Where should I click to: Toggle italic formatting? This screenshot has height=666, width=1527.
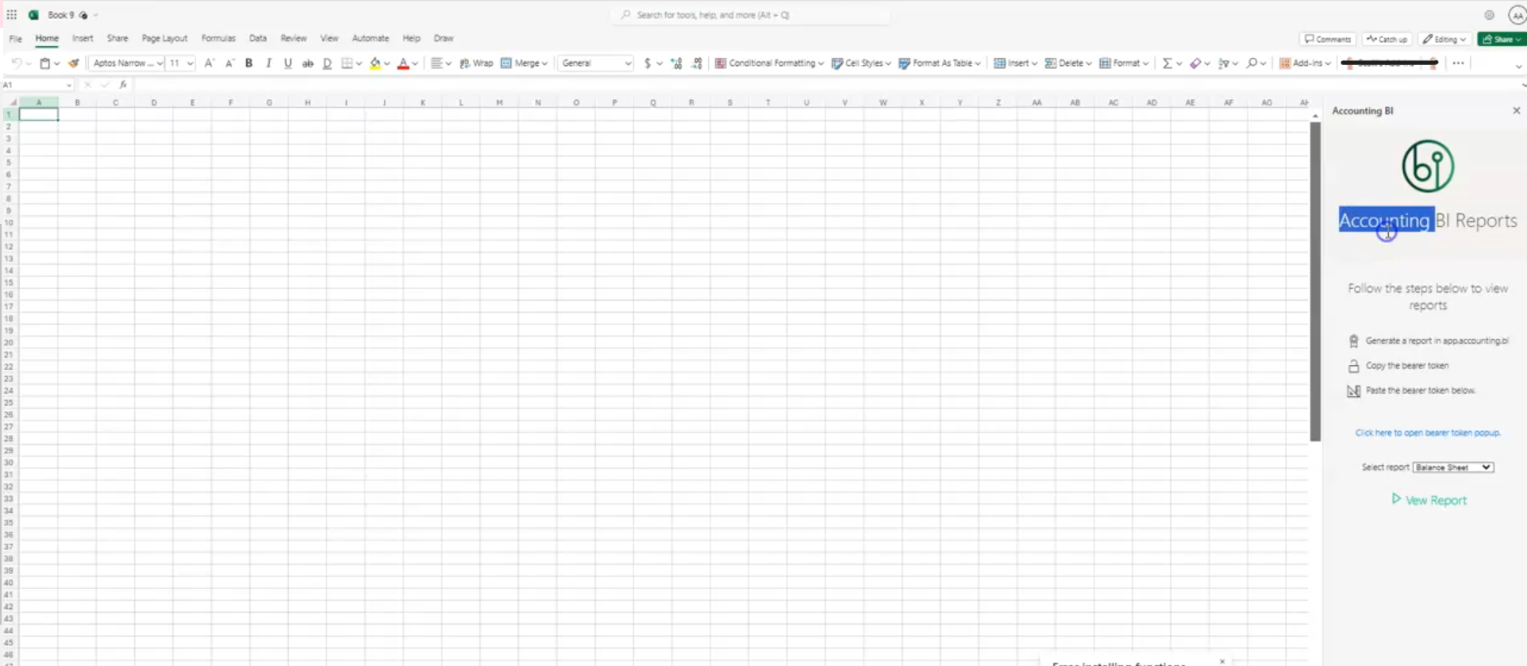tap(268, 64)
